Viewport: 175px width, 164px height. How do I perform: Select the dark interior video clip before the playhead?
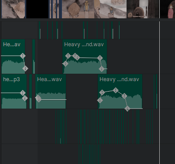[x=143, y=9]
